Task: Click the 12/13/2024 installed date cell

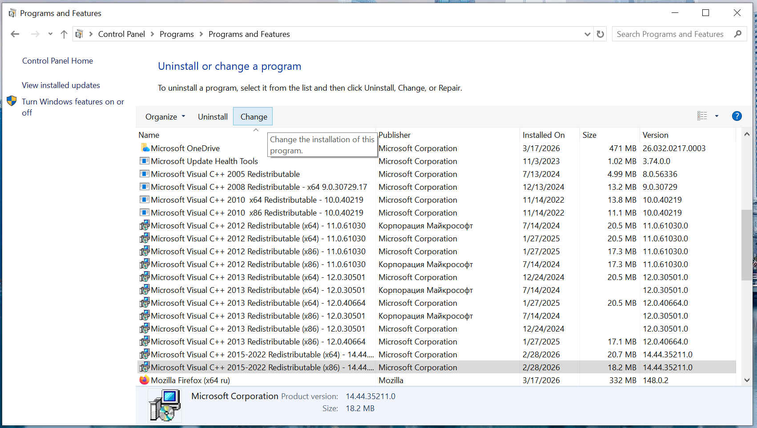Action: point(543,187)
